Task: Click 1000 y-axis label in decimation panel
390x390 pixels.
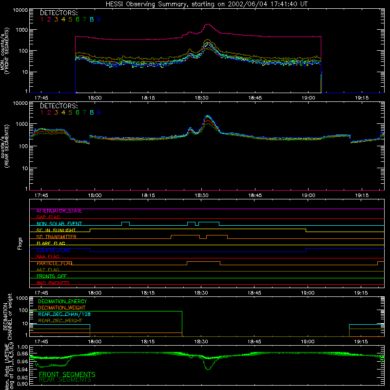Action: (22, 298)
